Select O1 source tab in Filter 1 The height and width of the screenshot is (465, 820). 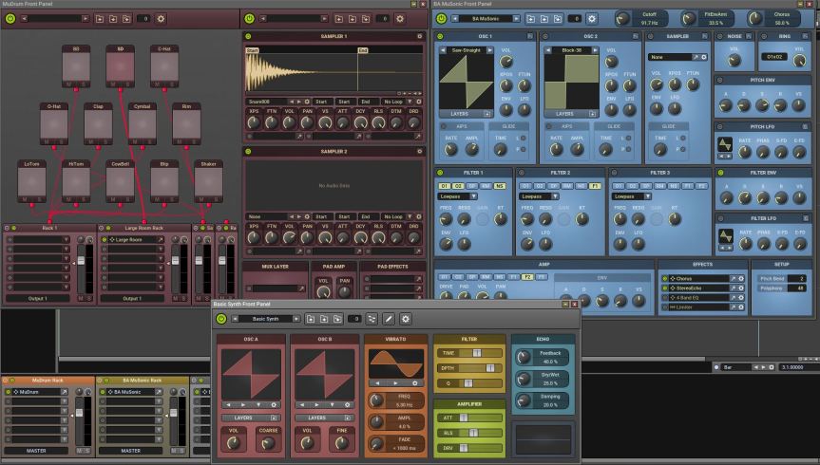444,186
